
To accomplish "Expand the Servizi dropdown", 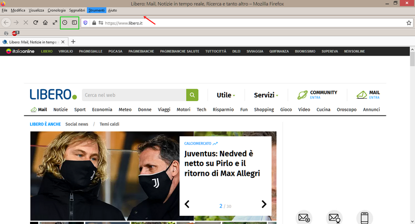I will pos(266,95).
